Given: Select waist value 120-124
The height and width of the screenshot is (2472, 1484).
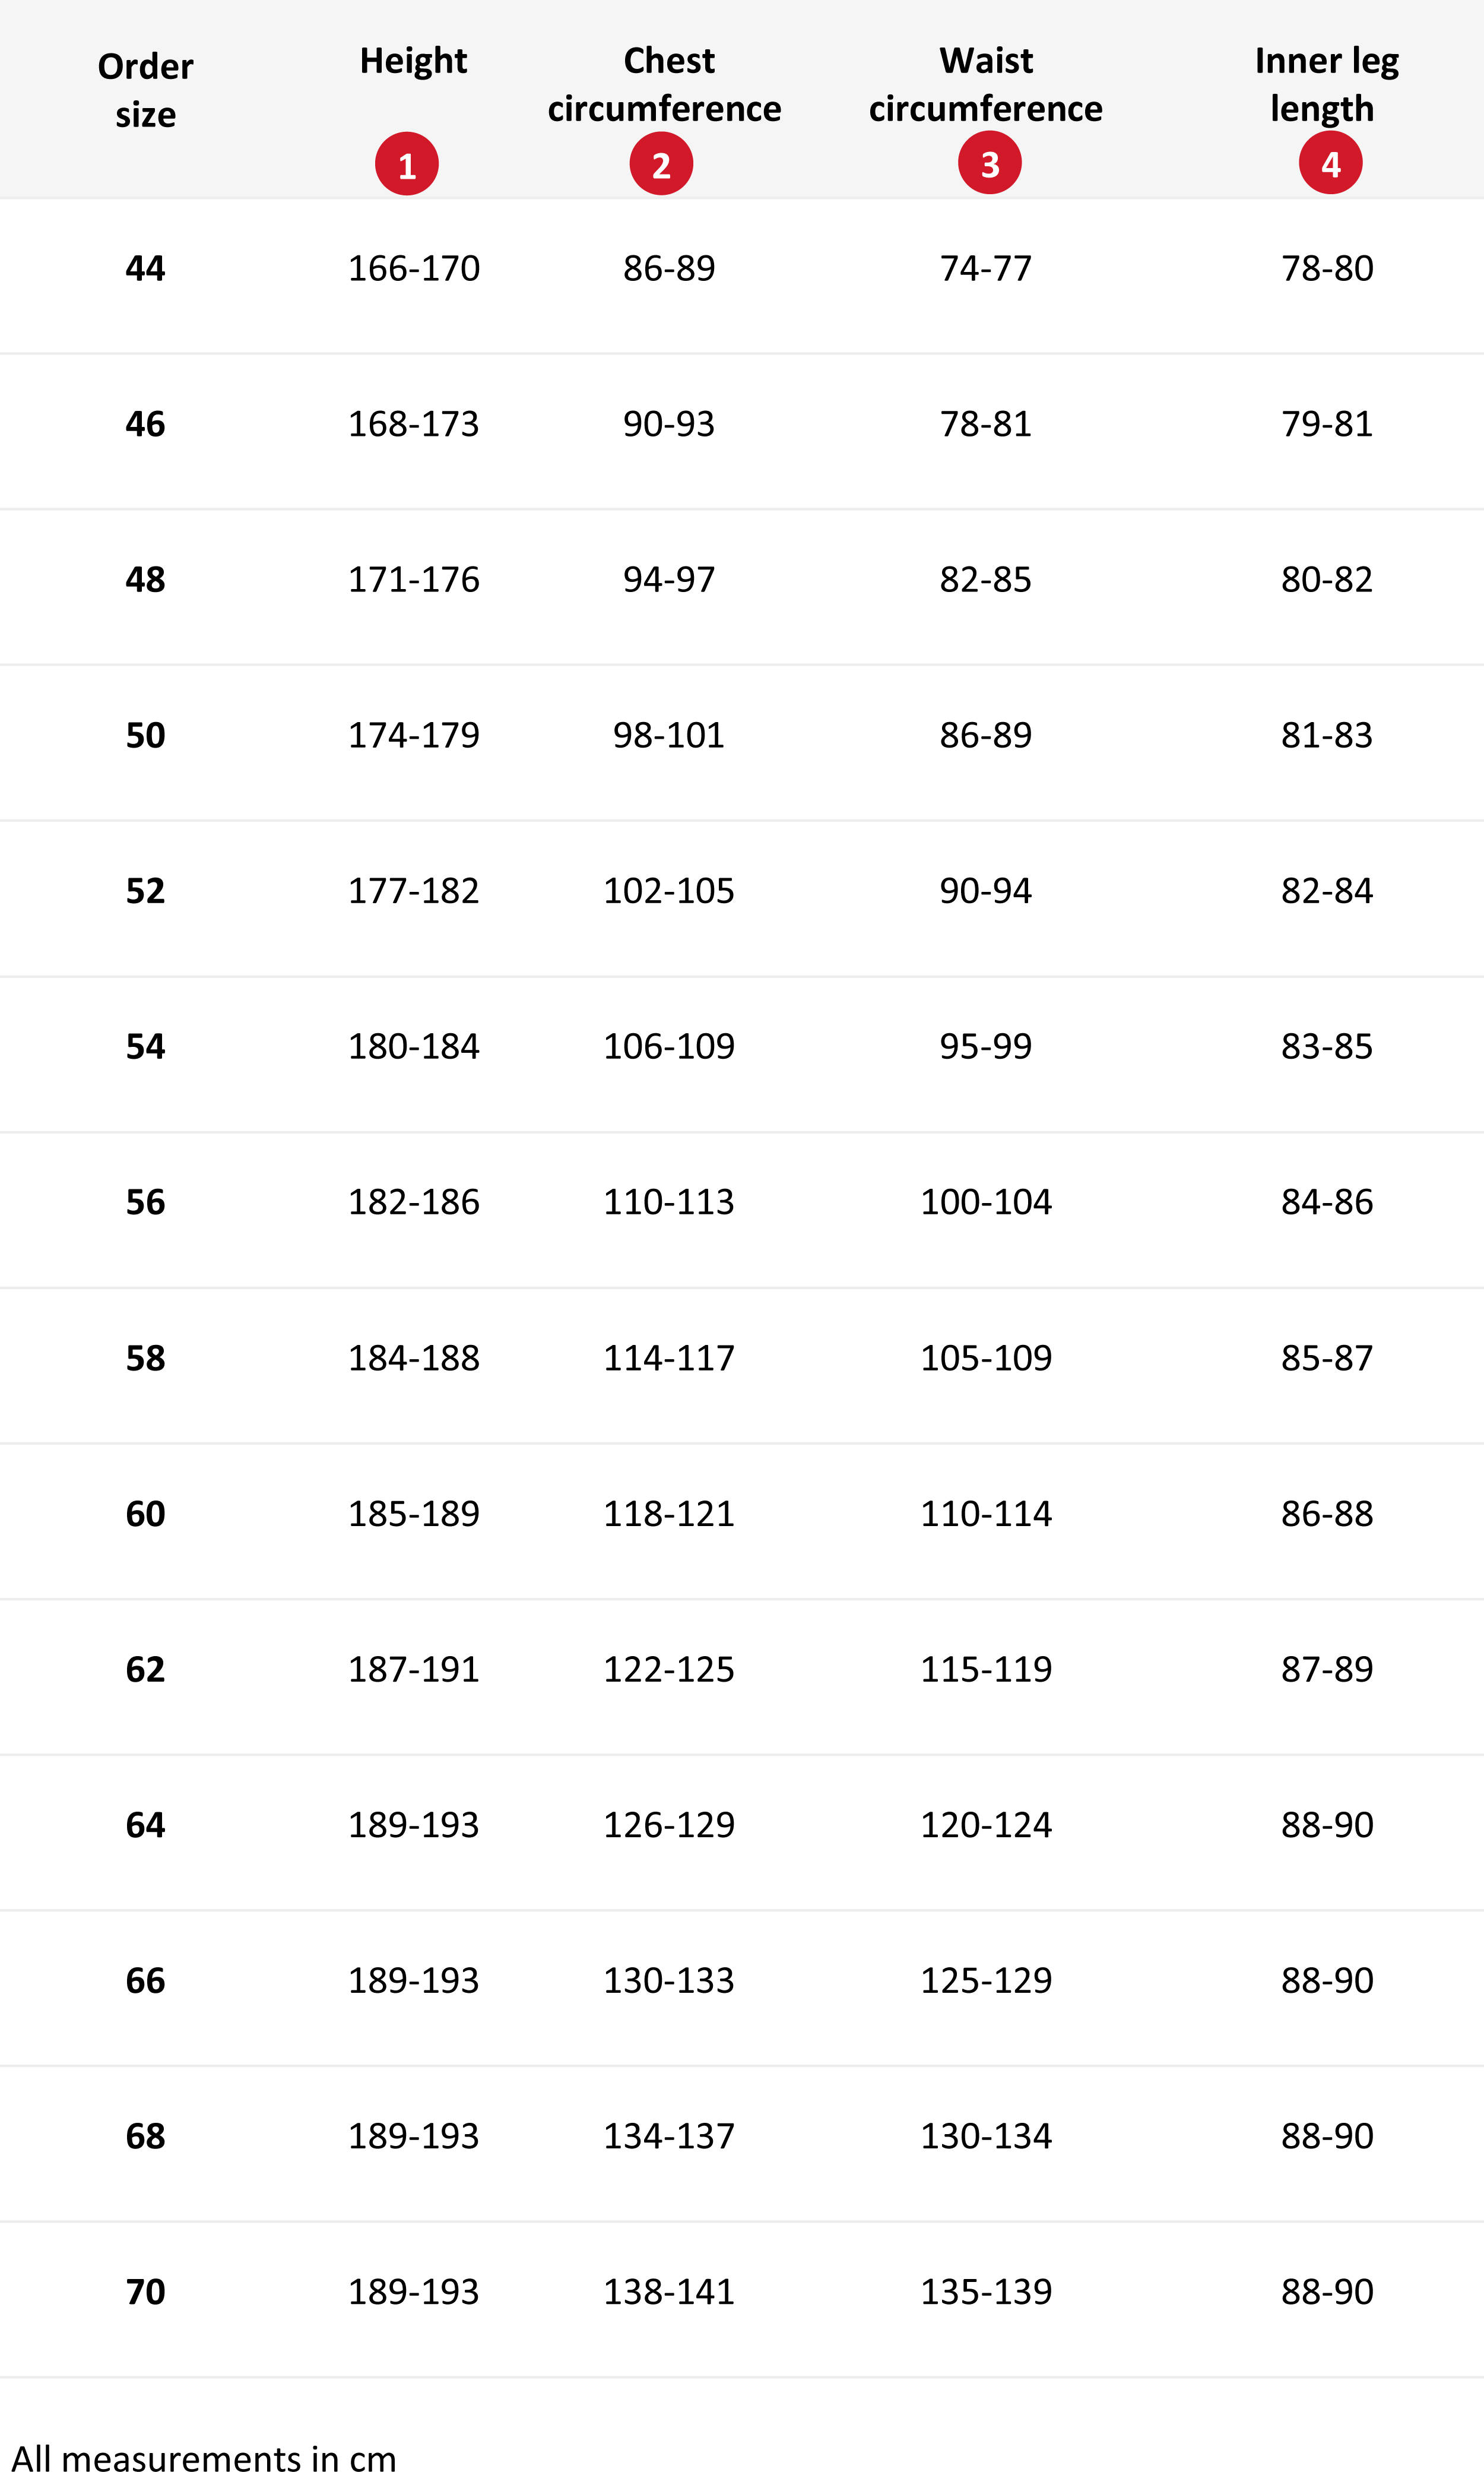Looking at the screenshot, I should coord(986,1825).
